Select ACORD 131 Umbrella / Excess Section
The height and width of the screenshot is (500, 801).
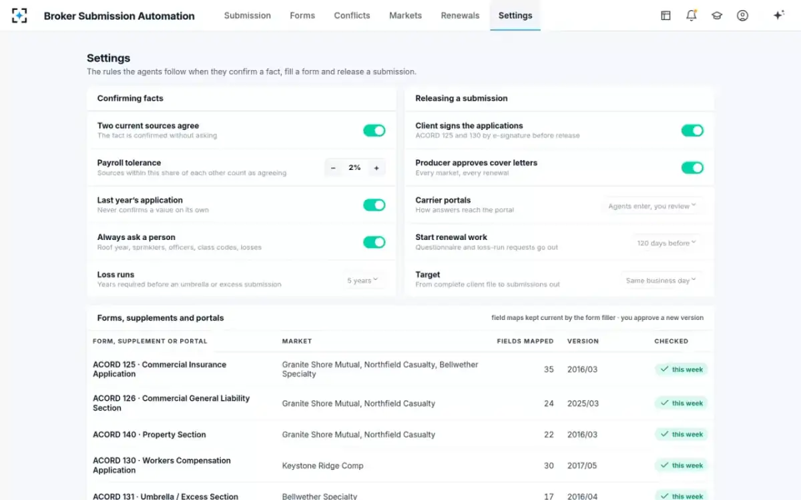pyautogui.click(x=166, y=496)
